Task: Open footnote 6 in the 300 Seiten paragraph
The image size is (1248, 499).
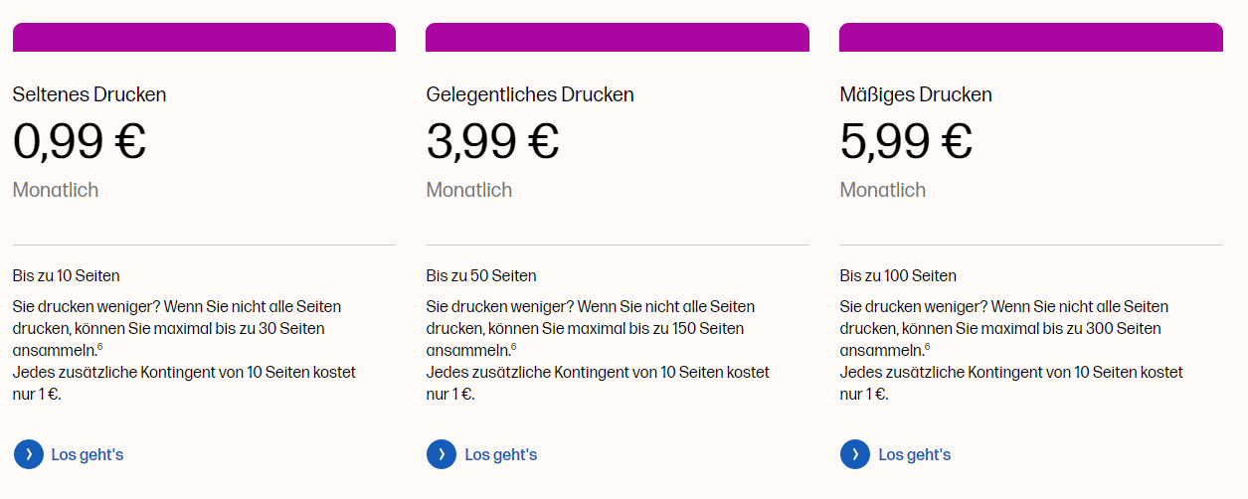Action: tap(928, 347)
